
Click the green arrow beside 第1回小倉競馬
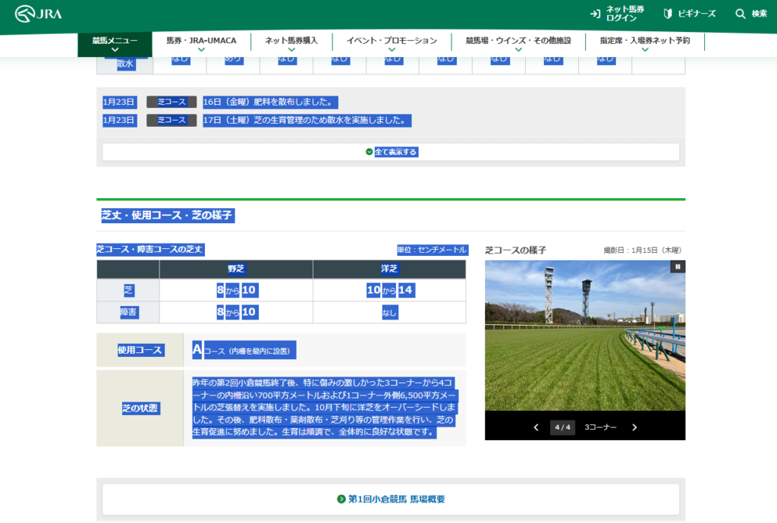(341, 499)
